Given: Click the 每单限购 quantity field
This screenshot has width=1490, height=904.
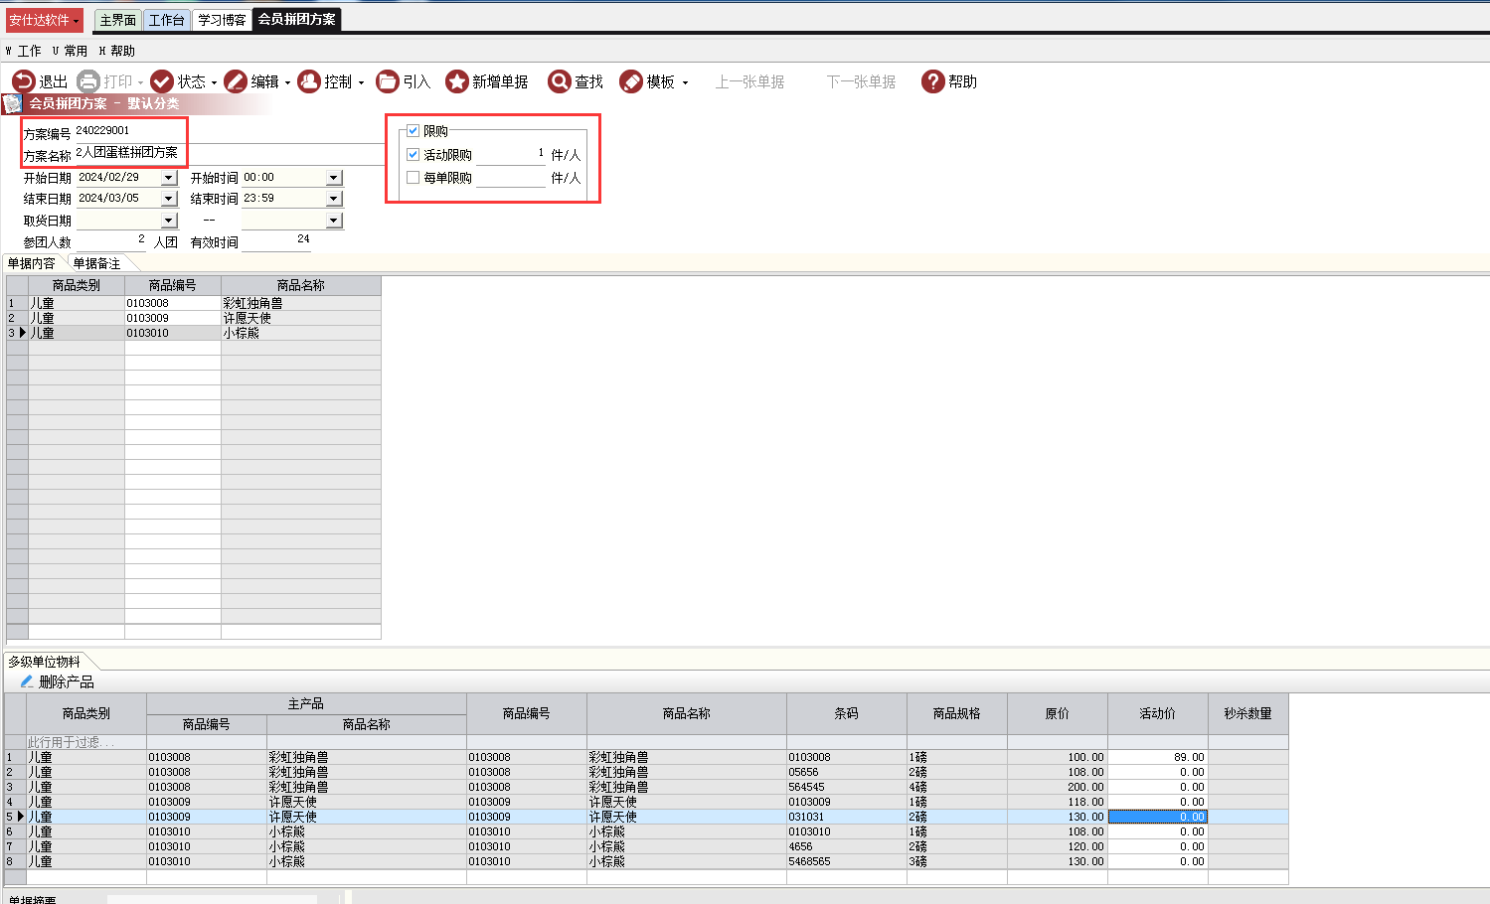Looking at the screenshot, I should pos(511,178).
